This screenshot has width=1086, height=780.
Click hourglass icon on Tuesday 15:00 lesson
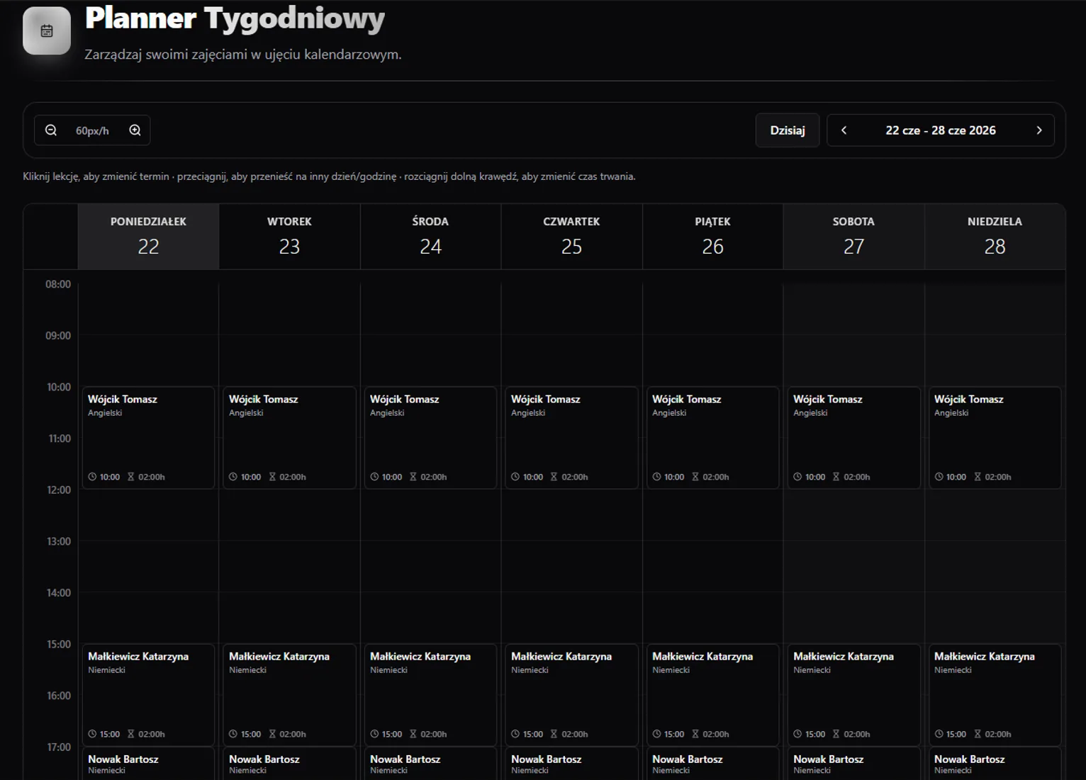coord(271,734)
